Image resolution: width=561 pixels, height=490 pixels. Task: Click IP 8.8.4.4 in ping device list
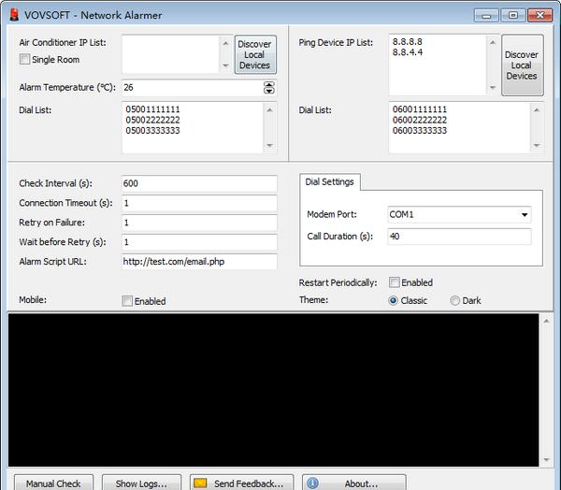408,52
